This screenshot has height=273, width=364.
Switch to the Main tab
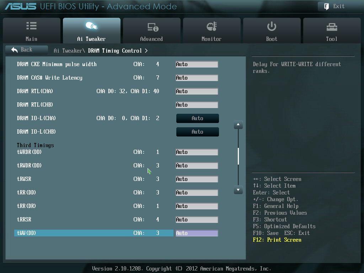click(x=32, y=31)
